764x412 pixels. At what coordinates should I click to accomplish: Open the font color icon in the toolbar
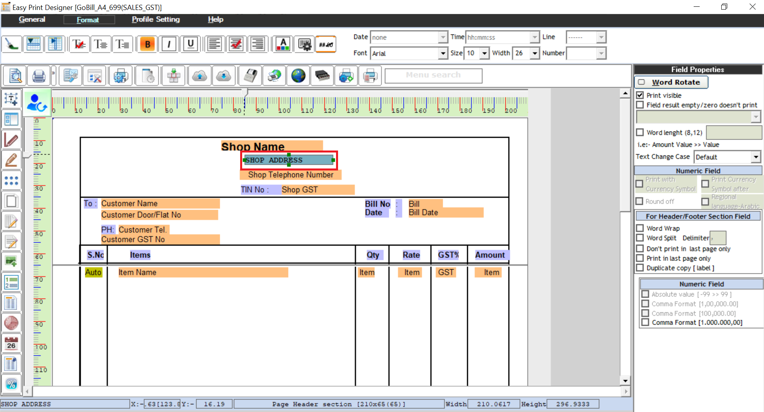click(283, 44)
